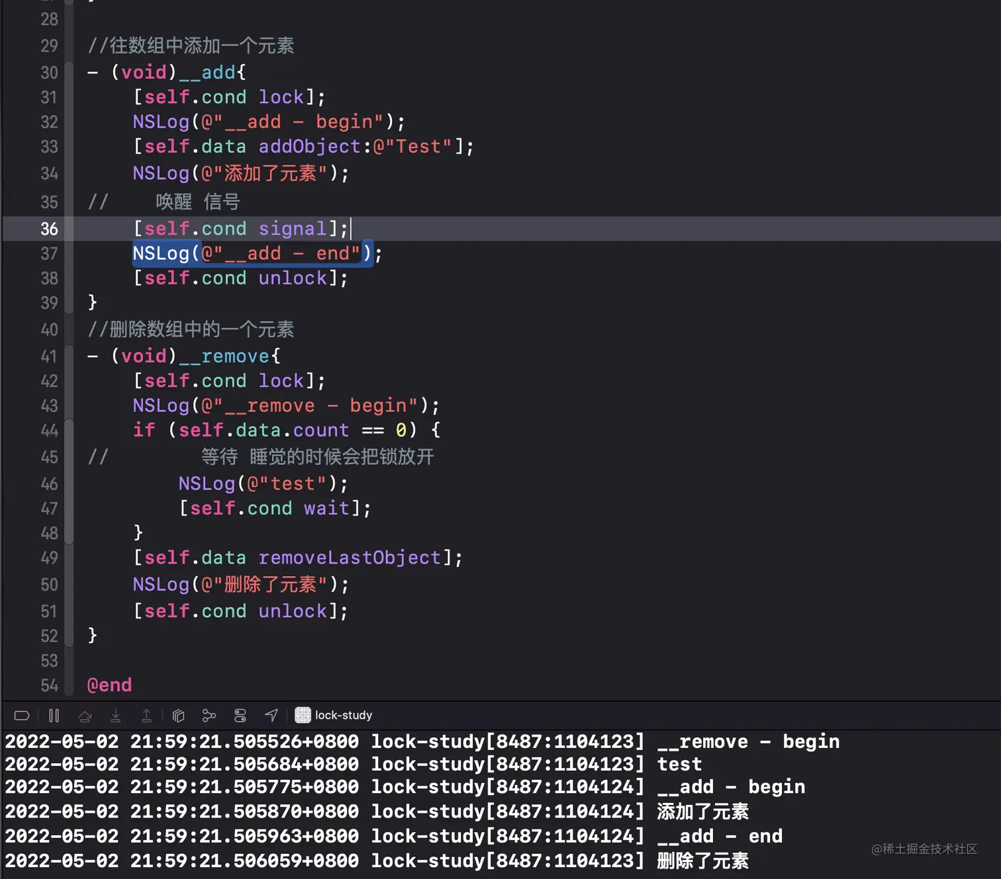Click line number 41 in the gutter
1001x879 pixels.
pyautogui.click(x=50, y=356)
